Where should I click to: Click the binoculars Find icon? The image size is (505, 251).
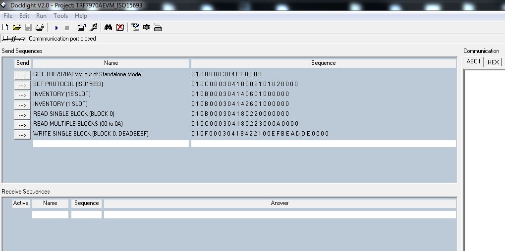point(108,28)
